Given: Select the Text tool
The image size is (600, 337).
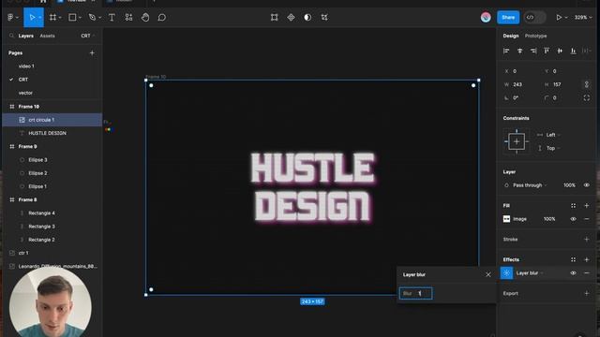Looking at the screenshot, I should pos(112,17).
